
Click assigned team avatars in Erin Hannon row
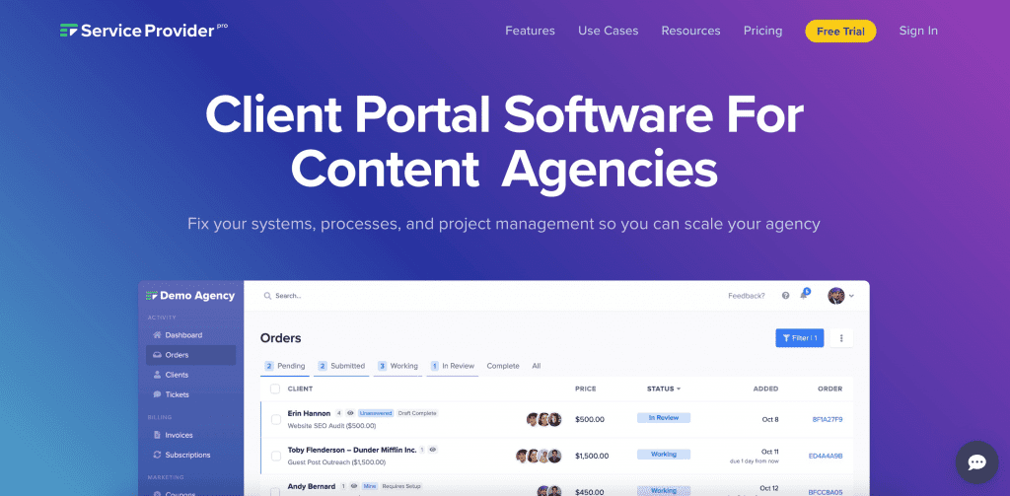pos(543,419)
